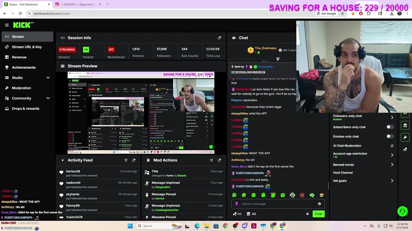
Task: Click the Partner ON badge
Action: pyautogui.click(x=86, y=49)
